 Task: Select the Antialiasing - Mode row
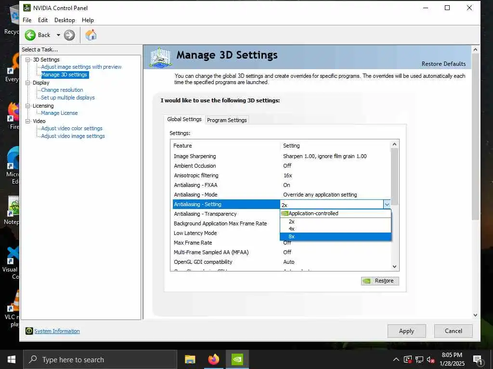pos(281,195)
